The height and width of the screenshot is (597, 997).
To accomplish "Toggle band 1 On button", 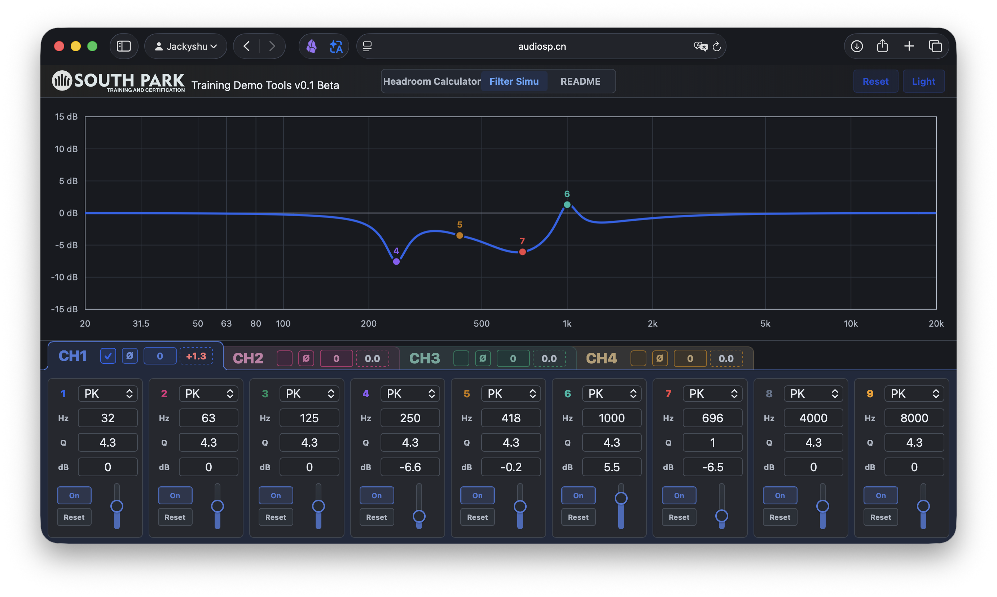I will [74, 495].
